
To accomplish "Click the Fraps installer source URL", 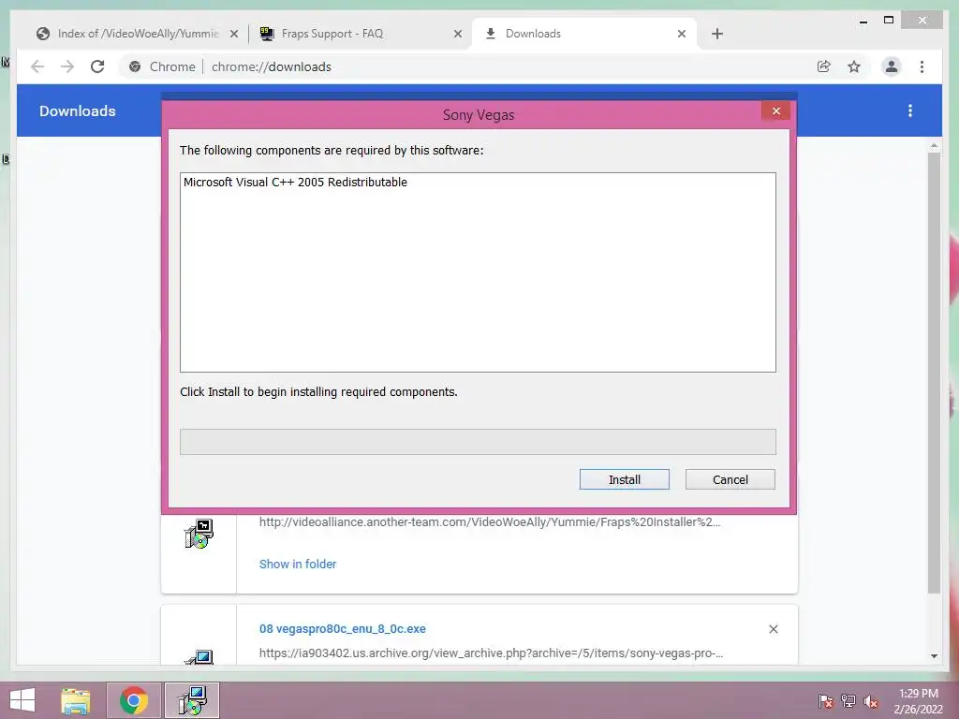I will pyautogui.click(x=489, y=522).
